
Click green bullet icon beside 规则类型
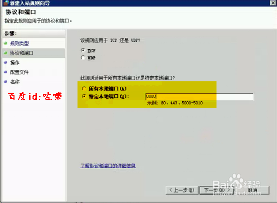5,43
